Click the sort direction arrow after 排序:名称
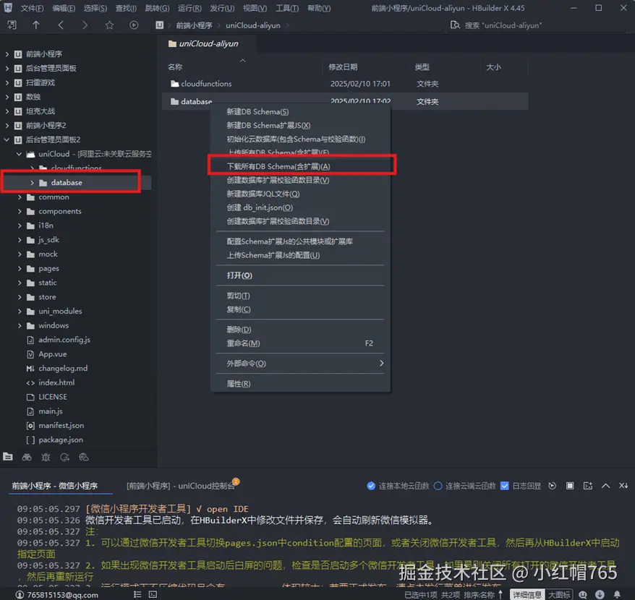The width and height of the screenshot is (635, 600). pos(500,594)
